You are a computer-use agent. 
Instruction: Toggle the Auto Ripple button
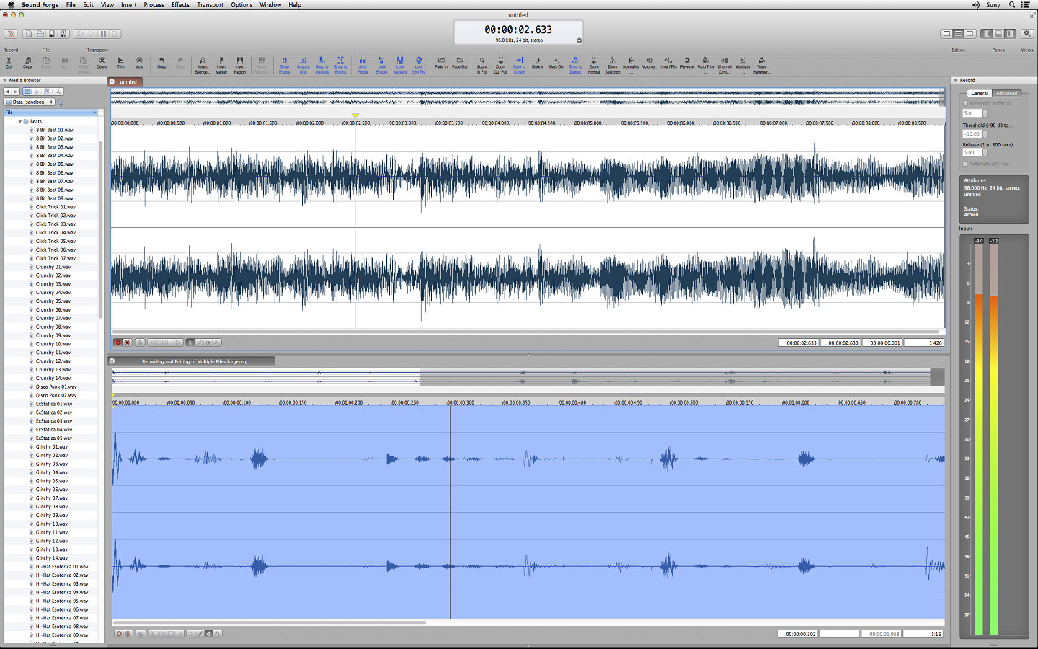(363, 63)
